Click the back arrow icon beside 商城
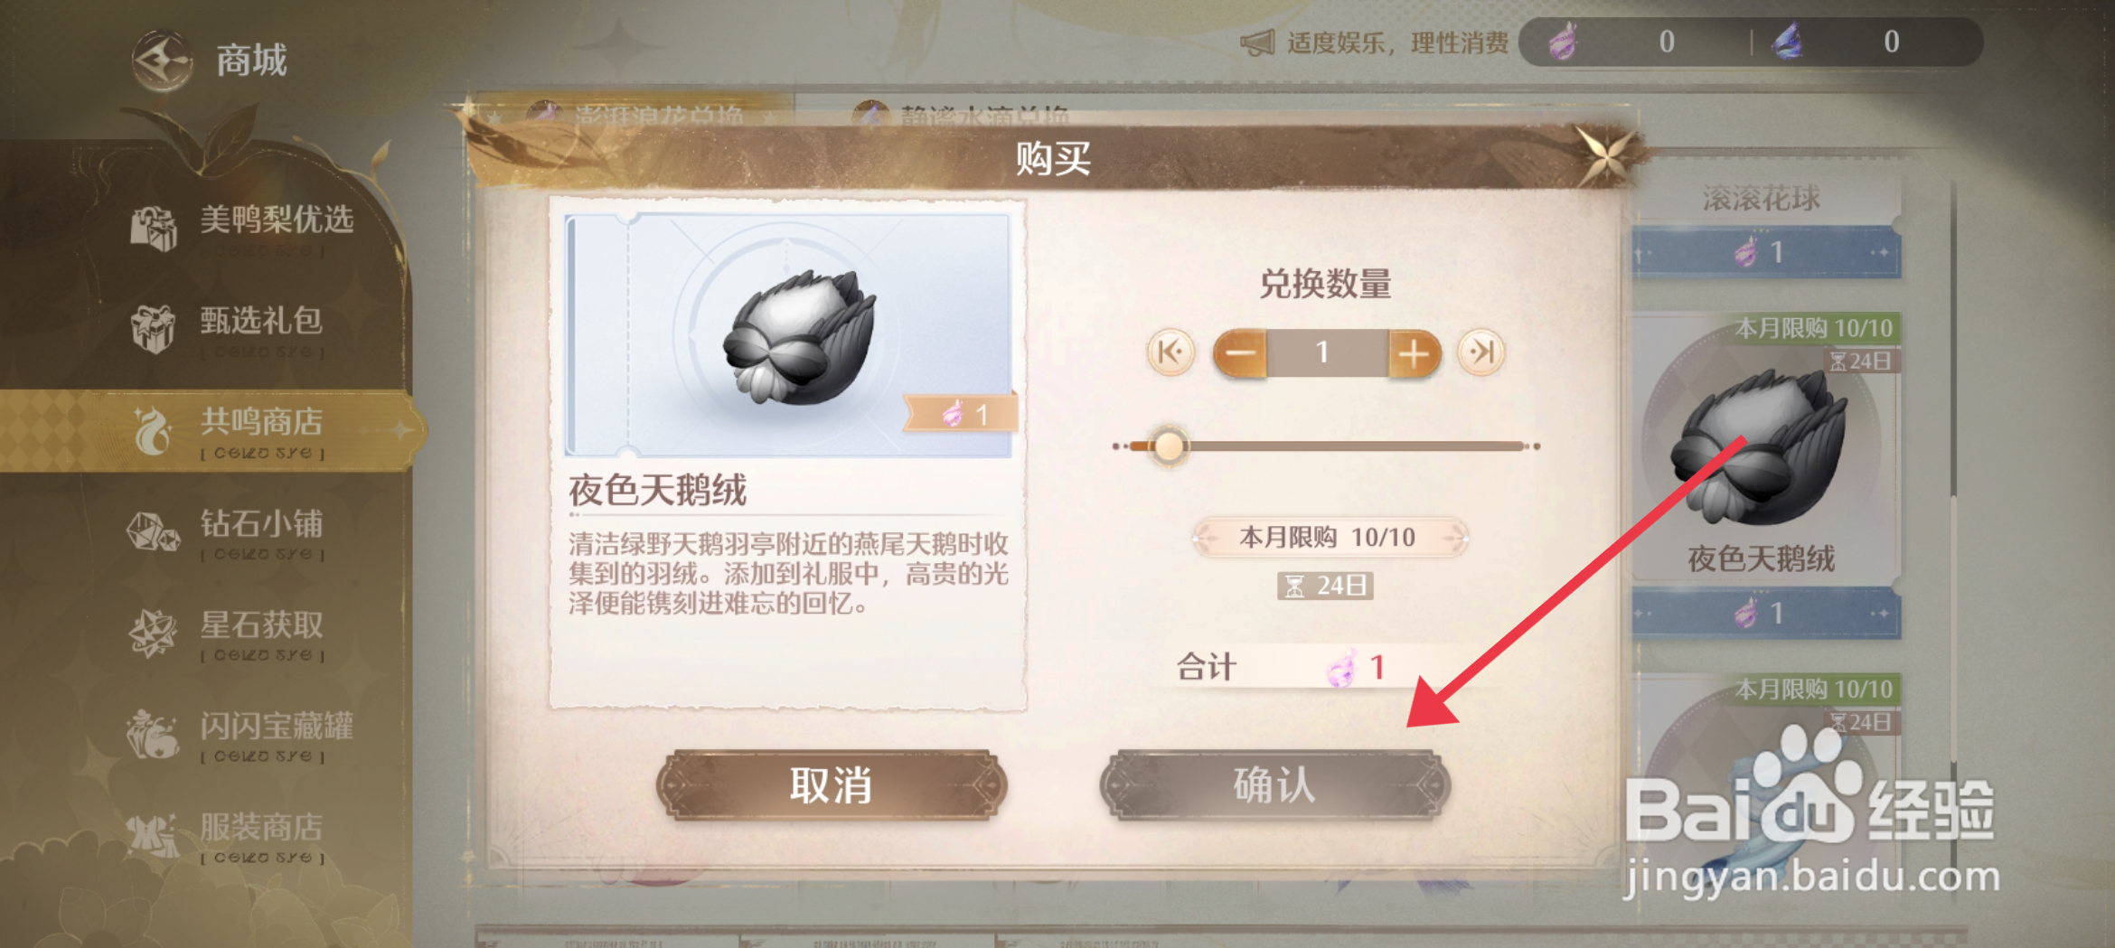The image size is (2115, 948). click(x=163, y=61)
